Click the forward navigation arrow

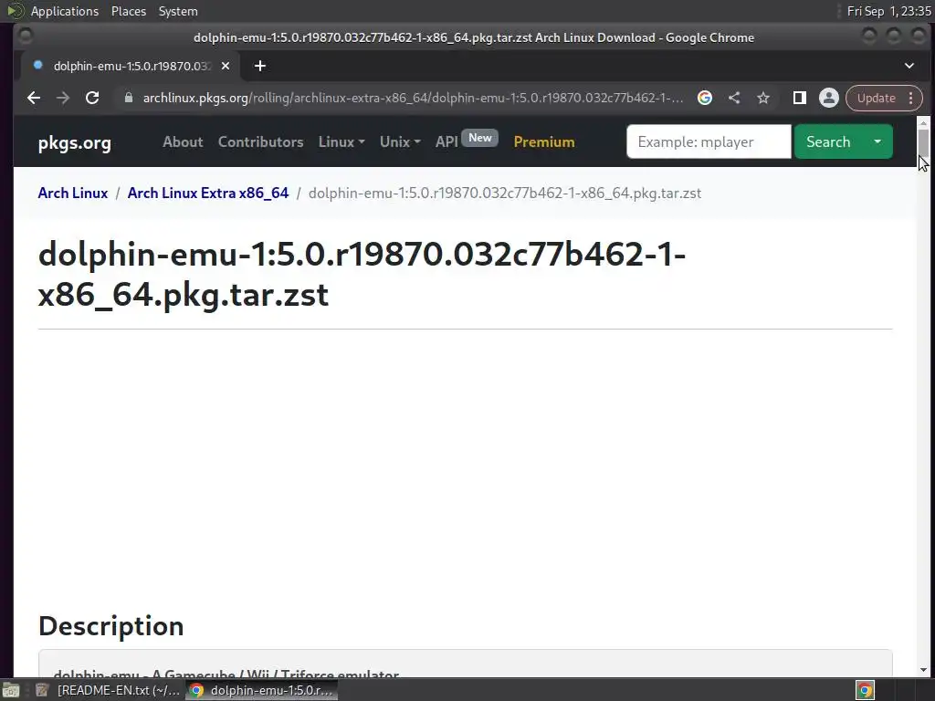(63, 98)
